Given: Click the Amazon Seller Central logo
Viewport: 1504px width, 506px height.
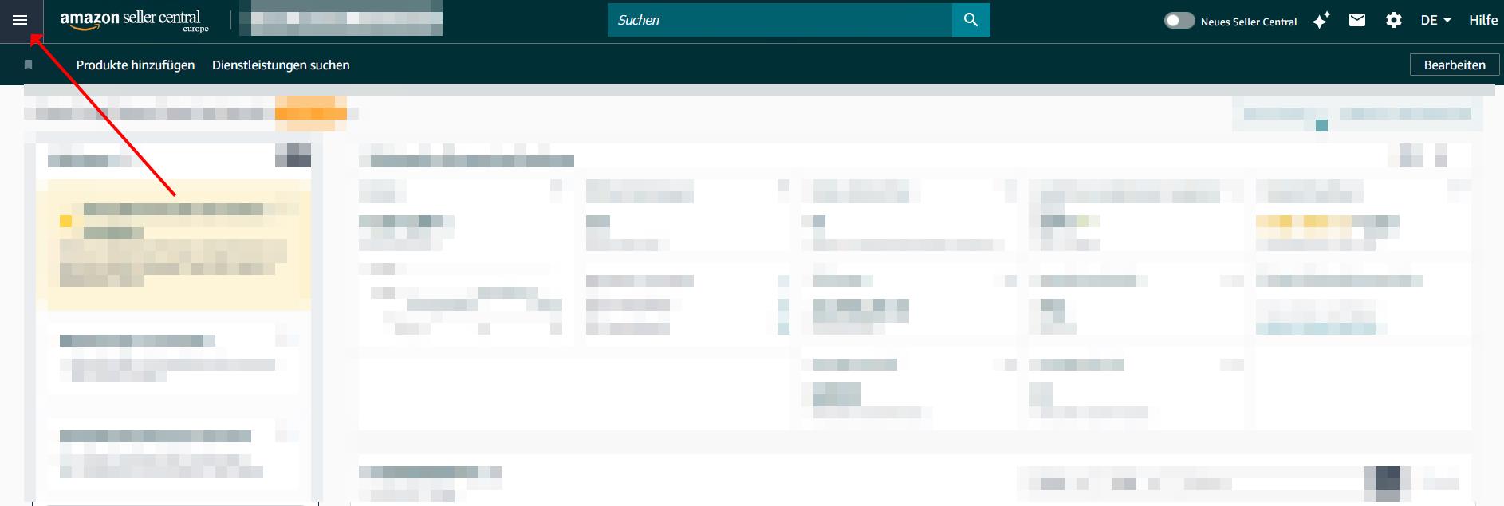Looking at the screenshot, I should pyautogui.click(x=134, y=21).
